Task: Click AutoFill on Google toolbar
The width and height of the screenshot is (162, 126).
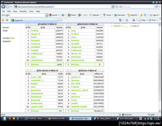Action: 132,15
